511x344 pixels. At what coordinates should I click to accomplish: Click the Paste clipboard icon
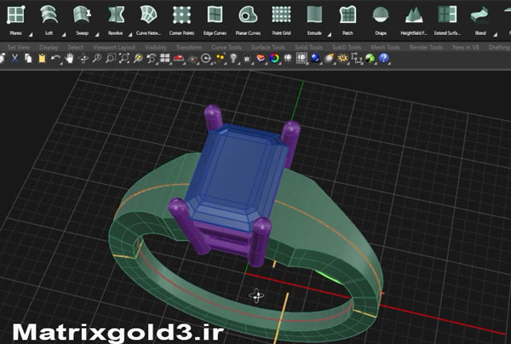[x=42, y=59]
